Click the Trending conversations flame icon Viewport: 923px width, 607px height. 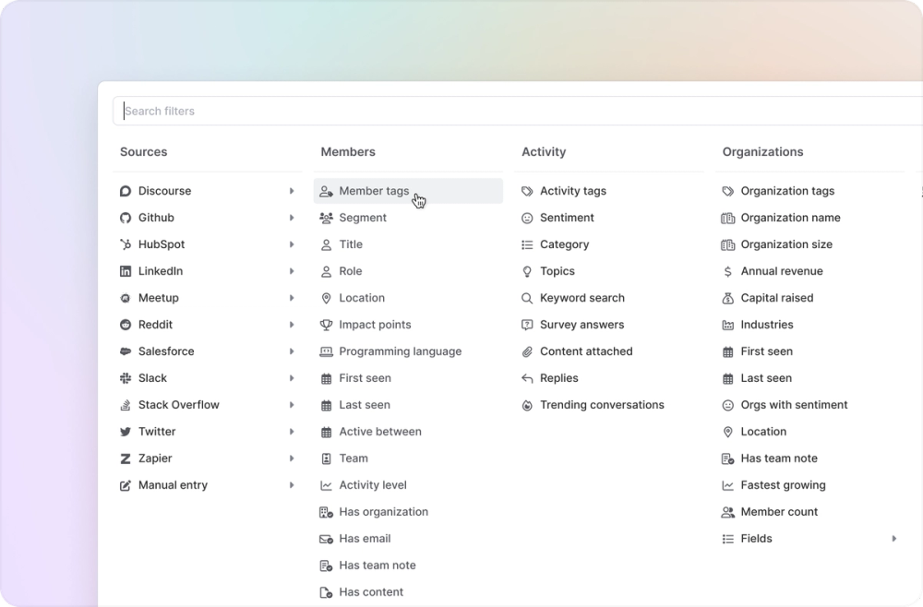tap(527, 405)
